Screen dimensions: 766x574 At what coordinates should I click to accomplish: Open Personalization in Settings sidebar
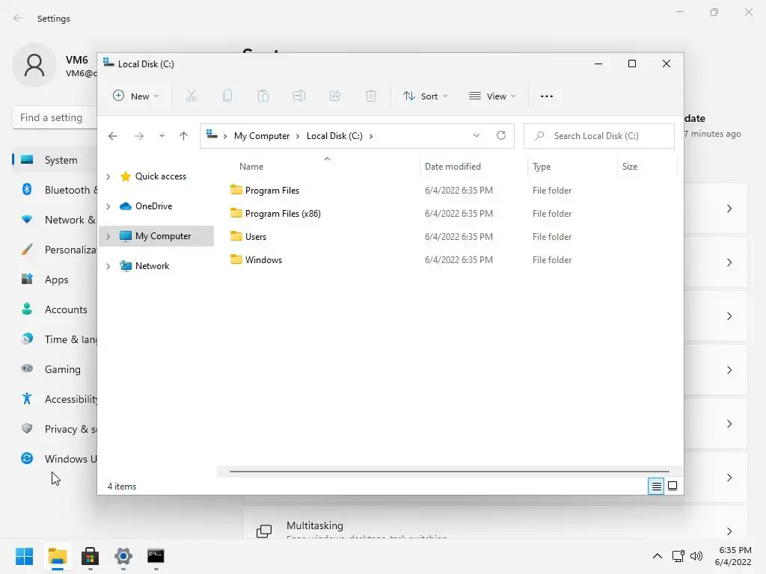point(54,250)
